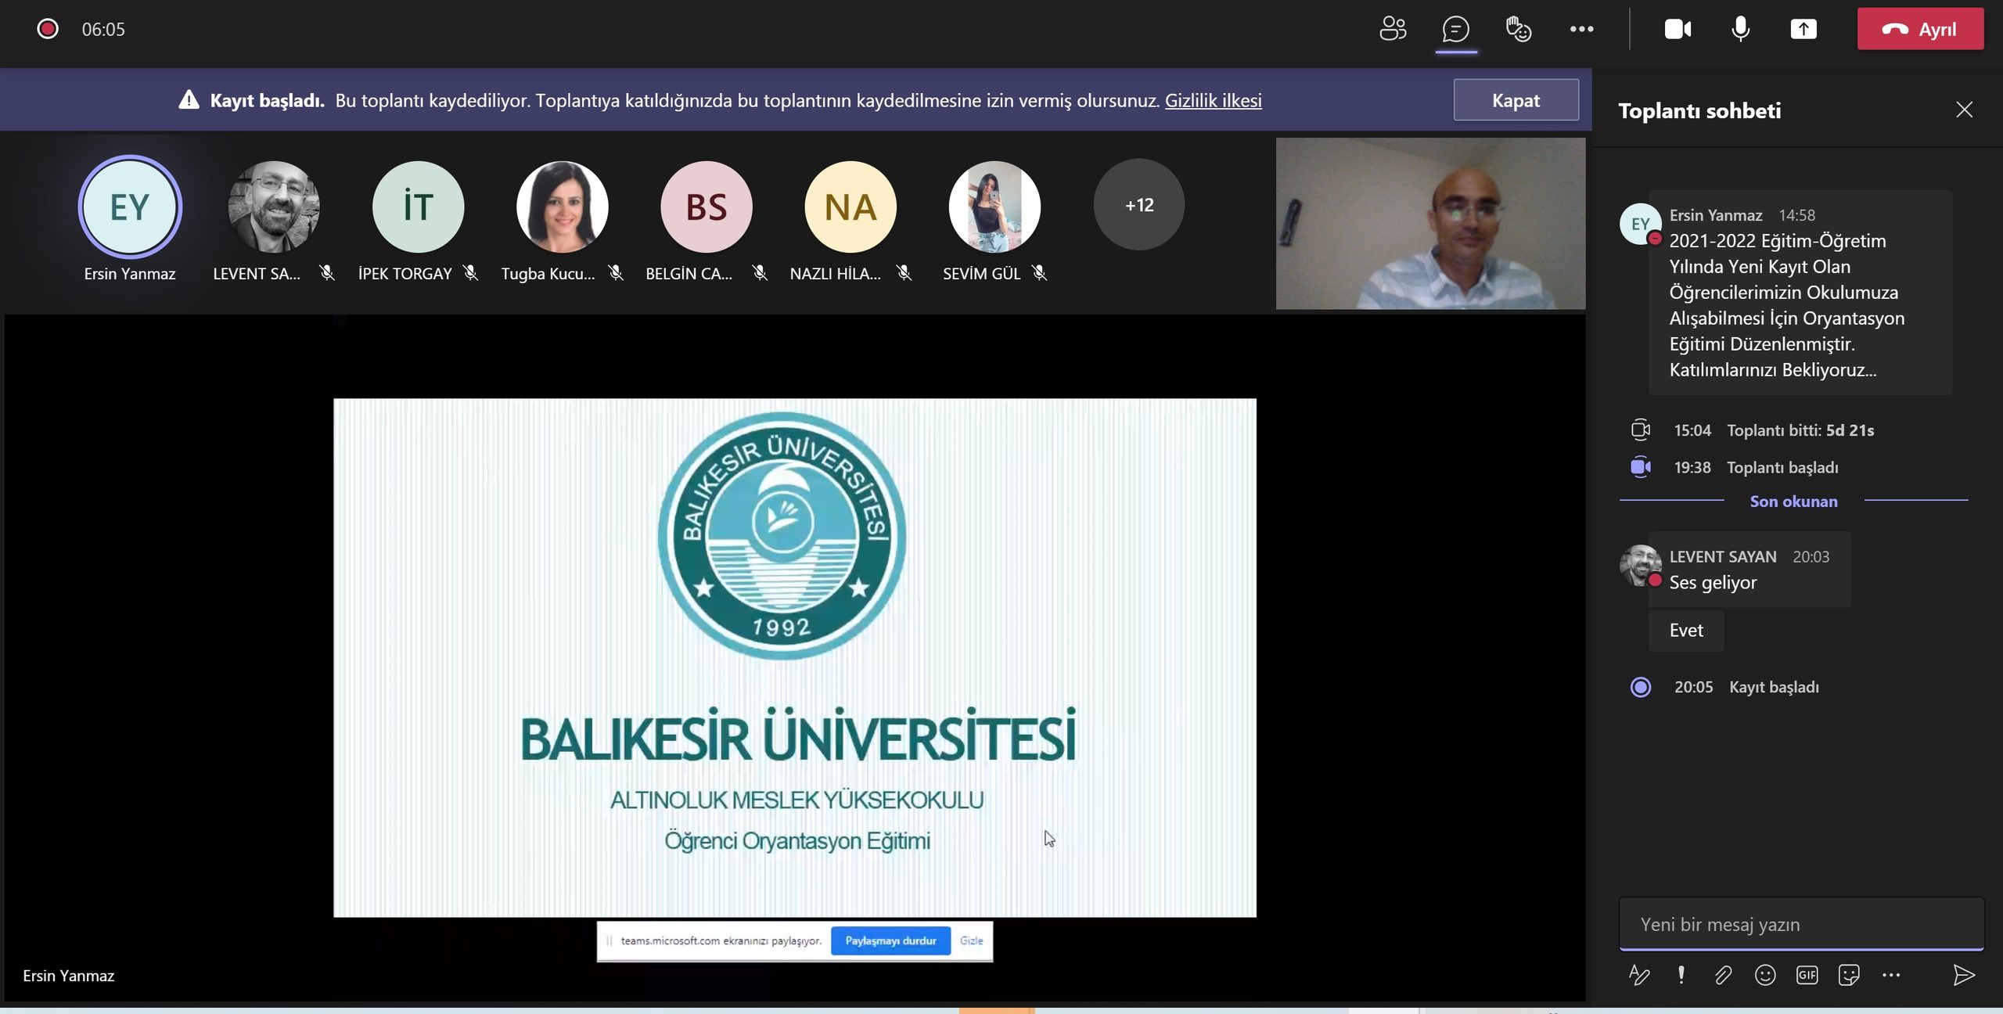Screen dimensions: 2003x1014
Task: Open the Gizlilik ilkesi link
Action: coord(1213,100)
